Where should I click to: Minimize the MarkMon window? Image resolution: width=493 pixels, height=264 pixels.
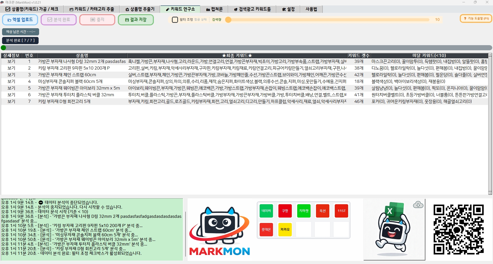[463, 2]
